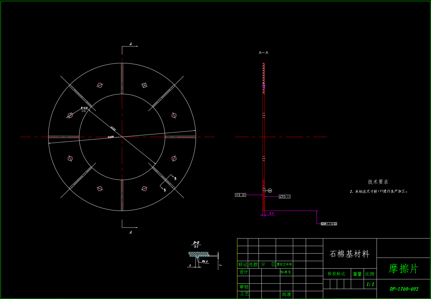The width and height of the screenshot is (431, 299).
Task: Click the 阶段标记 header
Action: 336,274
